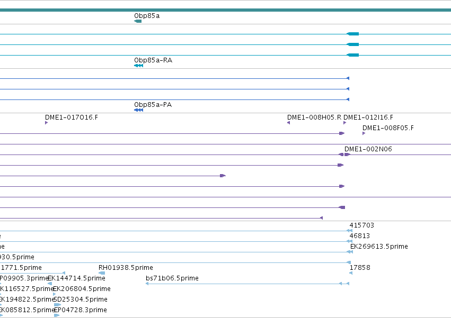This screenshot has height=318, width=451.
Task: Select the RH01938.5prime label
Action: pos(126,268)
